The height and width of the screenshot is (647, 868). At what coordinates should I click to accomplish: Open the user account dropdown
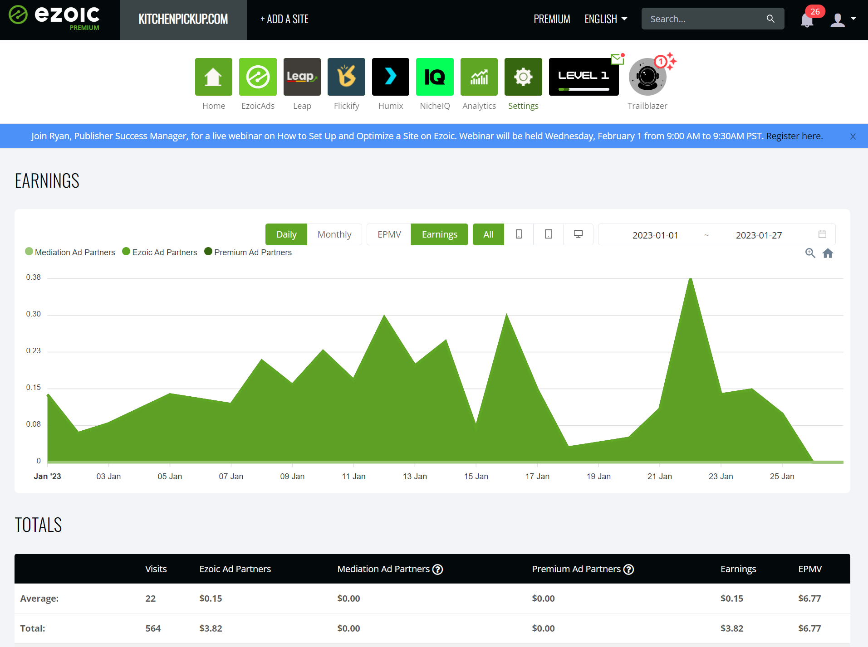coord(843,19)
